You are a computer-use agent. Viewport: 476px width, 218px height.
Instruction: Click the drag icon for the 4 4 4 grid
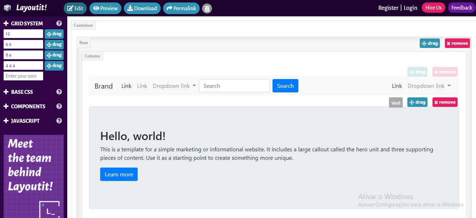tap(54, 65)
